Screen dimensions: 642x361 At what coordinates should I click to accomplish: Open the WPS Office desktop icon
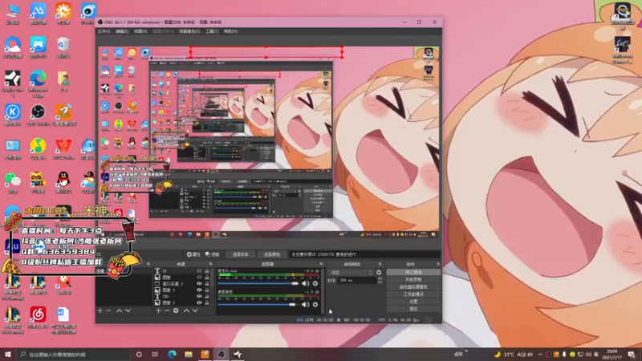point(63,148)
